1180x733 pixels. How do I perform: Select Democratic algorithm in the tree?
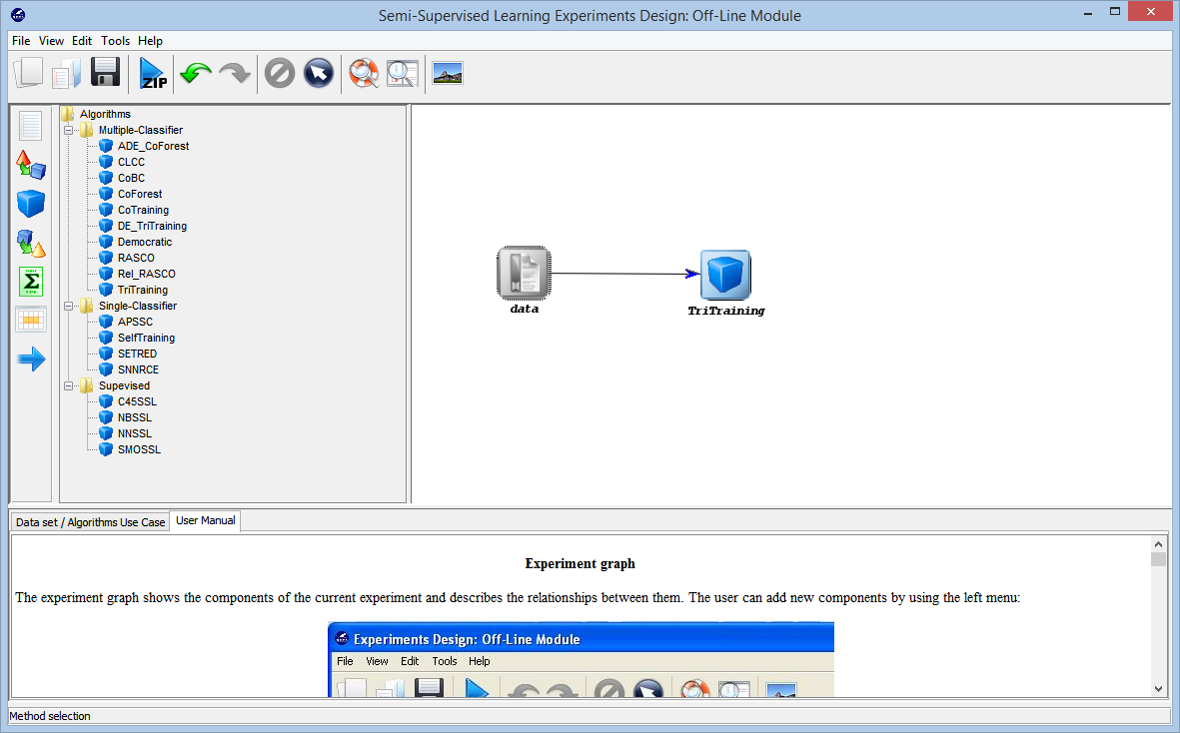(145, 242)
